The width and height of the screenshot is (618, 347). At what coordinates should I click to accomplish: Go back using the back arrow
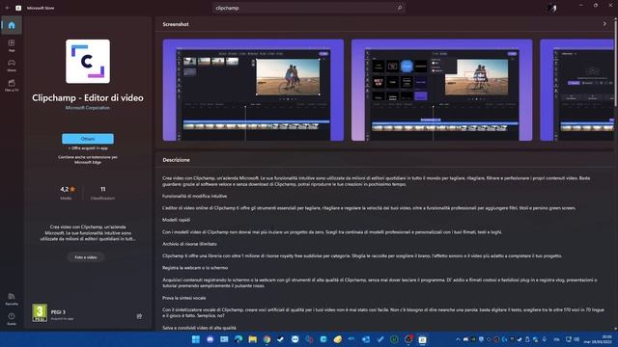pos(7,8)
